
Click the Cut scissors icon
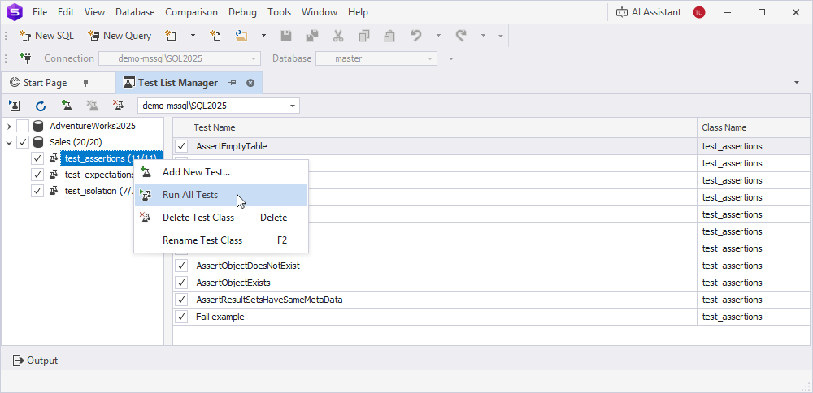(338, 36)
